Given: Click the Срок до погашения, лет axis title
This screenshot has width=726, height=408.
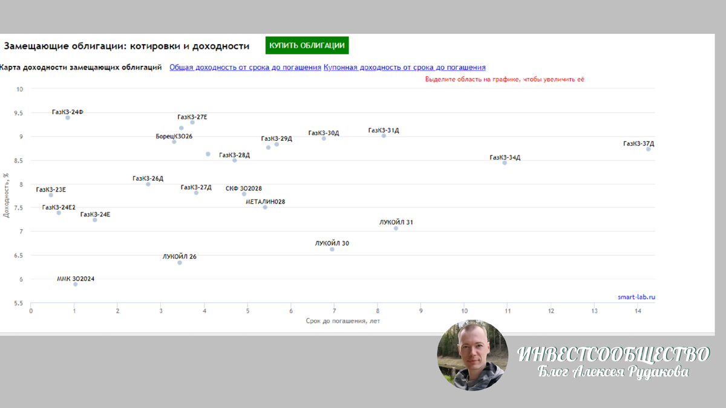Looking at the screenshot, I should pyautogui.click(x=343, y=321).
